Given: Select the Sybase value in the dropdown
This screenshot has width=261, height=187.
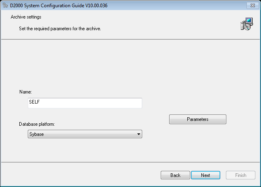Looking at the screenshot, I should (36, 134).
